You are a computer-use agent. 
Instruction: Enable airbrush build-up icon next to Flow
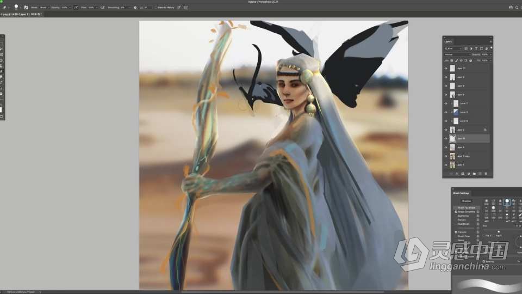coord(102,7)
